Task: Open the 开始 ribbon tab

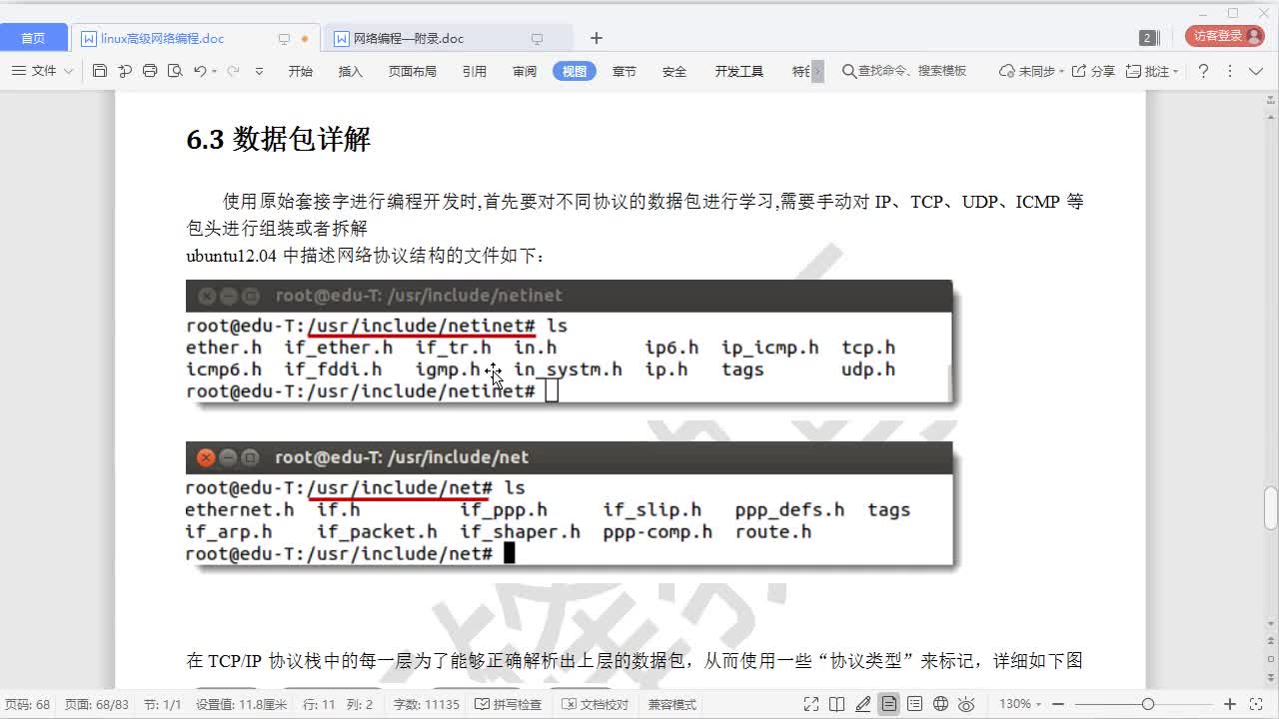Action: tap(301, 71)
